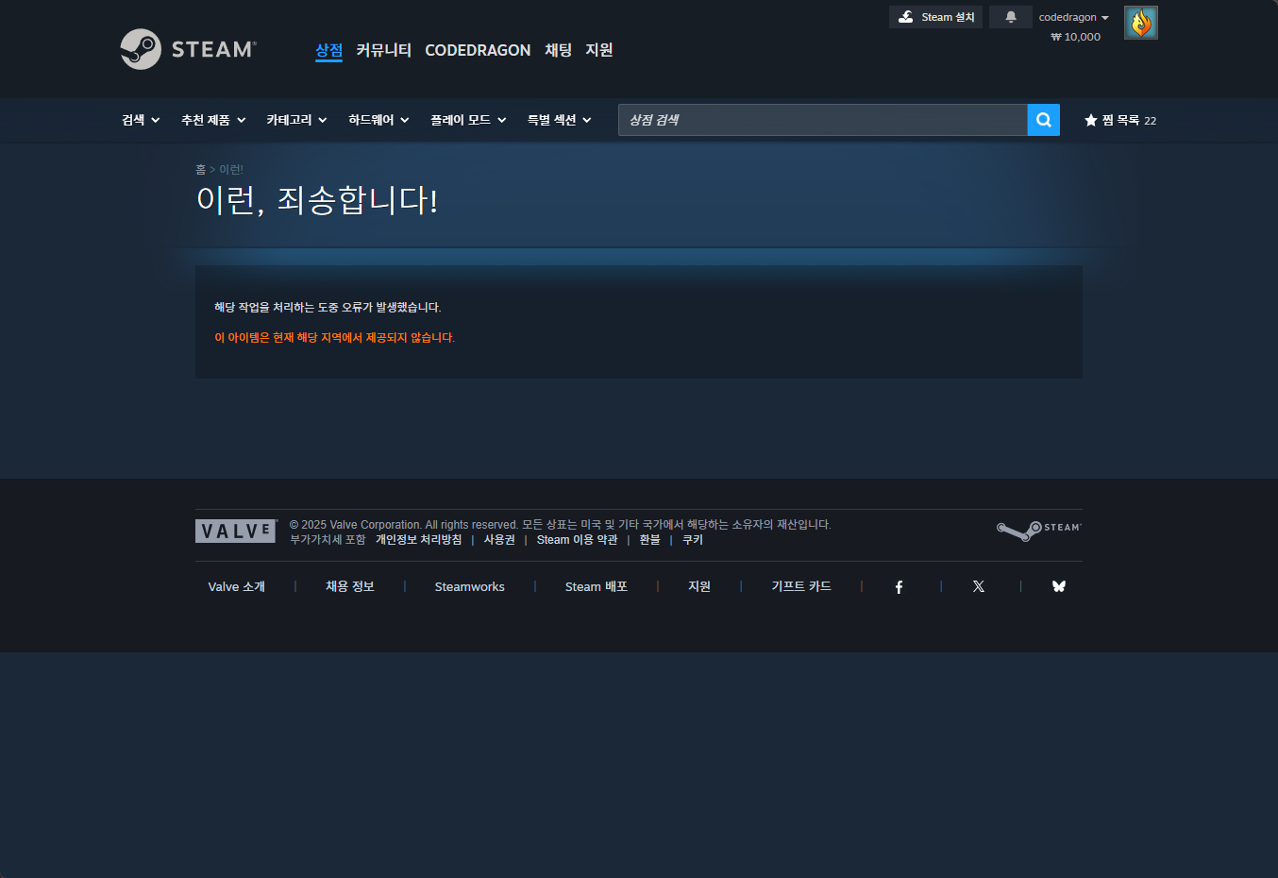Click the Steam 설치 install button
The width and height of the screenshot is (1278, 878).
point(935,17)
